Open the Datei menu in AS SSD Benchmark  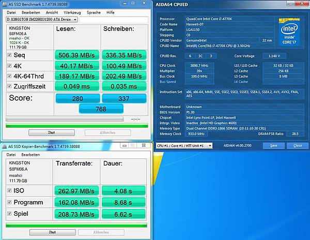(11, 12)
